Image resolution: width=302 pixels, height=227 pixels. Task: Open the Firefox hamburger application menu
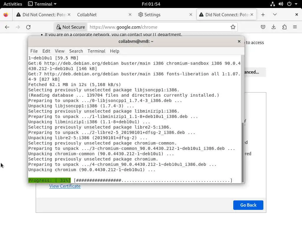click(x=295, y=27)
